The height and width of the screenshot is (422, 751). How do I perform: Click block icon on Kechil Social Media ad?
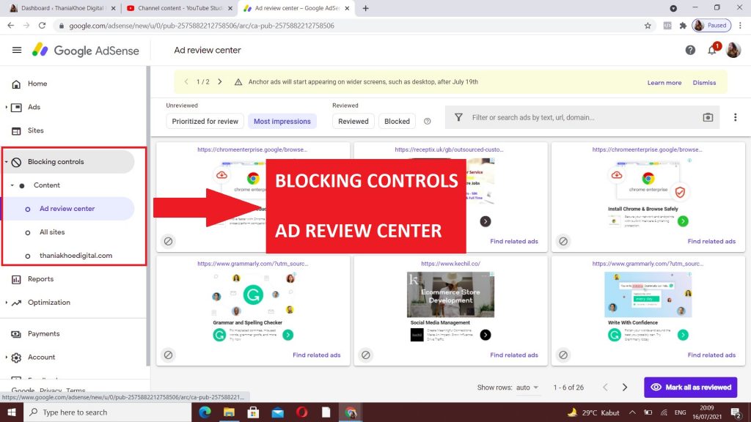click(366, 355)
